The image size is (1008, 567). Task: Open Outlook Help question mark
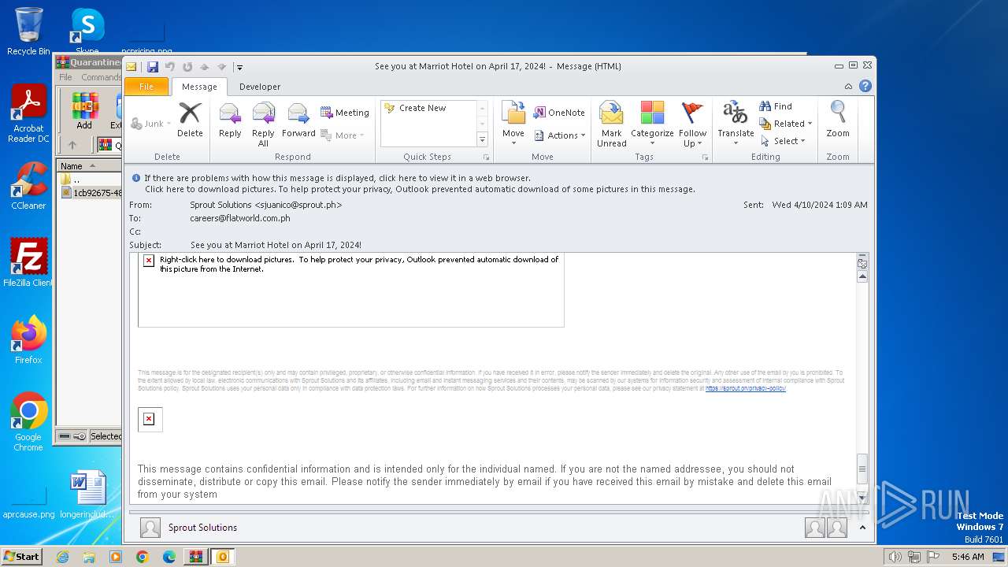tap(865, 87)
